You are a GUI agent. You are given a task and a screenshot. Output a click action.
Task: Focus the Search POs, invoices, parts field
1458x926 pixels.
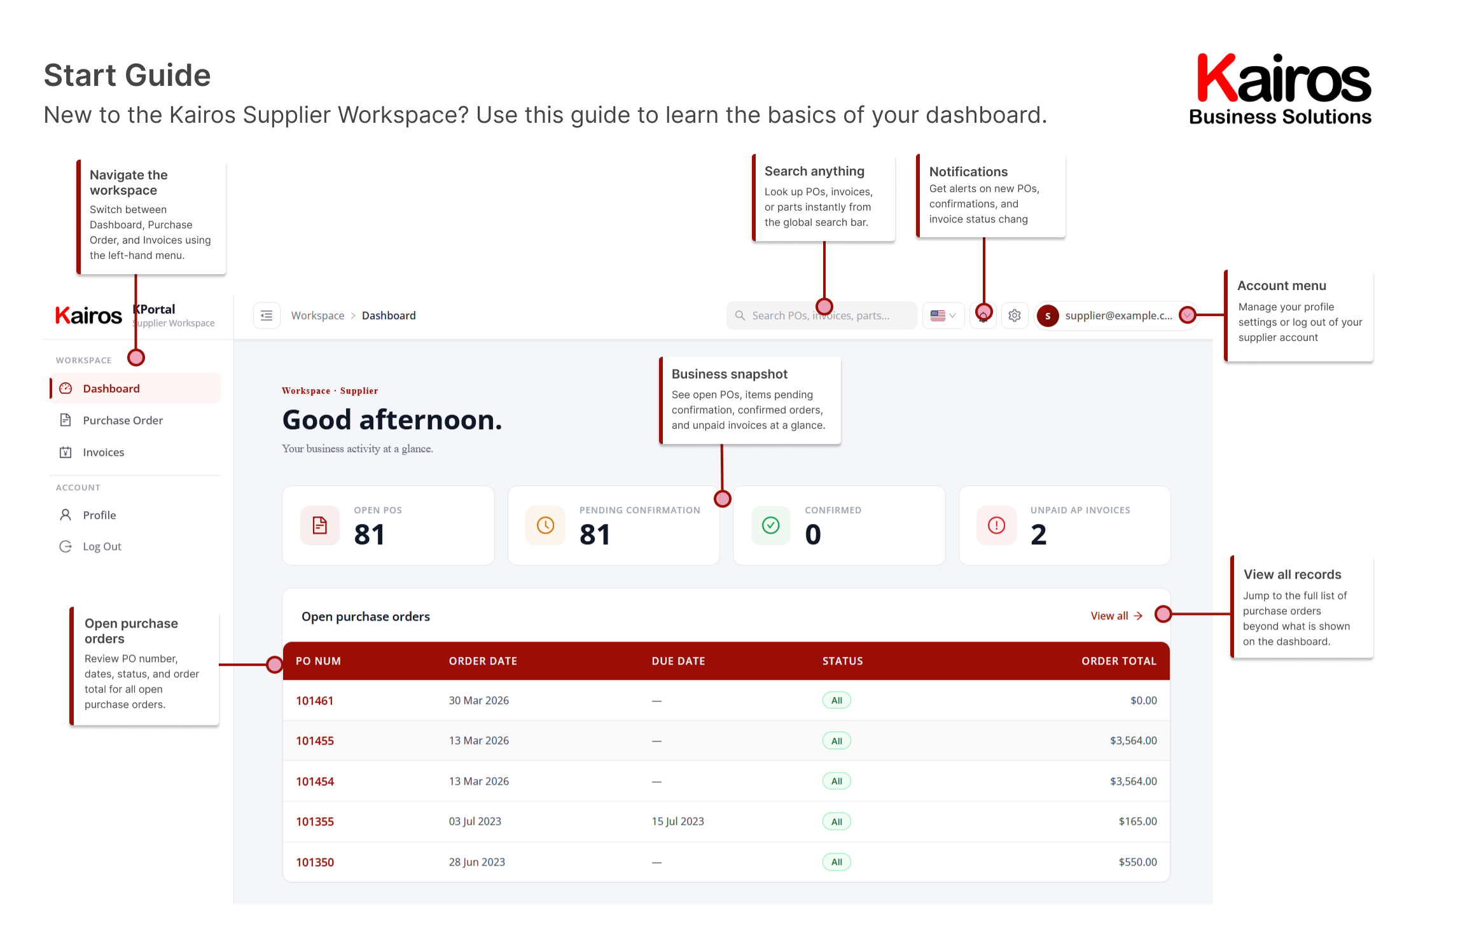pos(821,315)
